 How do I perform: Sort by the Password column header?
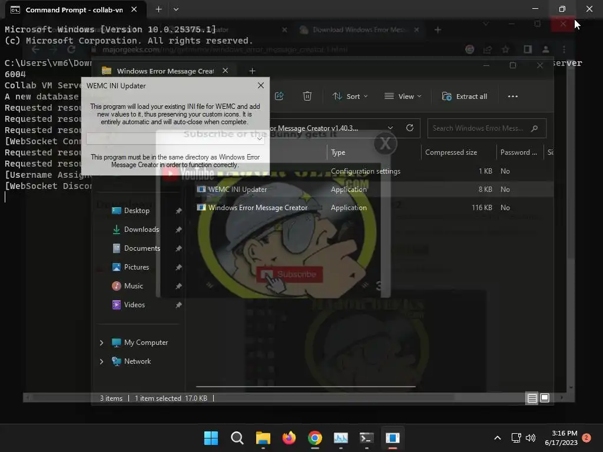pyautogui.click(x=518, y=152)
